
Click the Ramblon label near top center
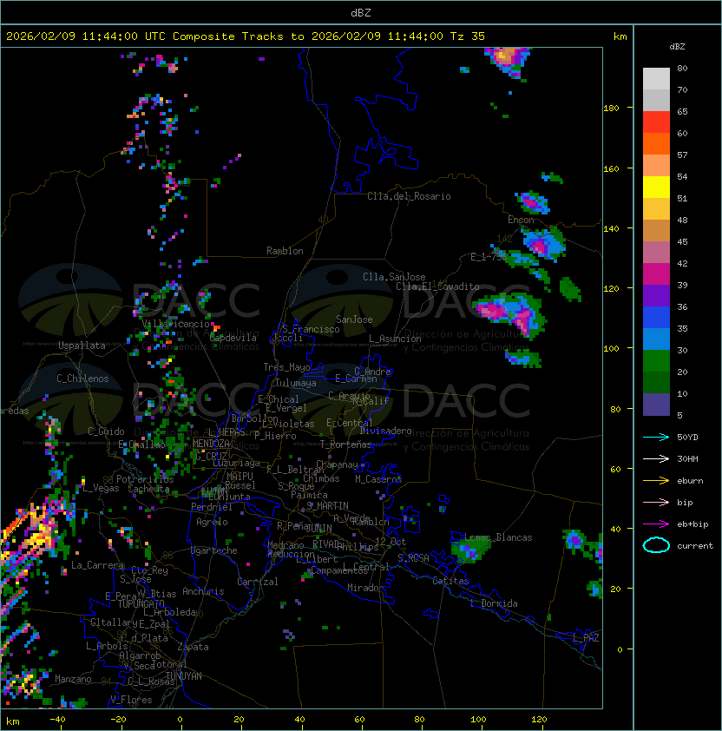pos(285,251)
